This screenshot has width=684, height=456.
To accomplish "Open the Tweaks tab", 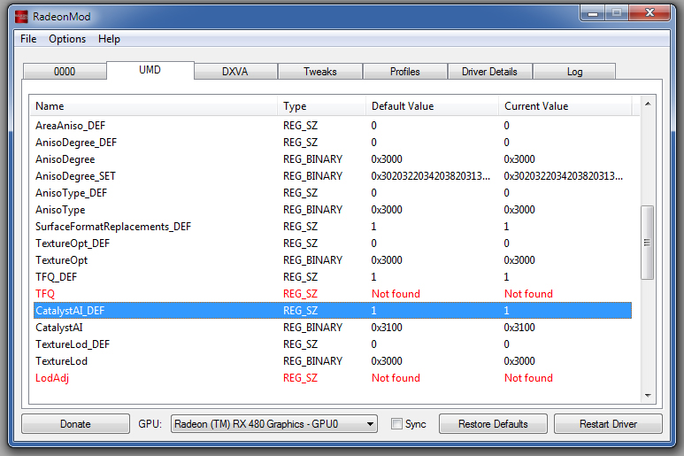I will click(x=320, y=71).
